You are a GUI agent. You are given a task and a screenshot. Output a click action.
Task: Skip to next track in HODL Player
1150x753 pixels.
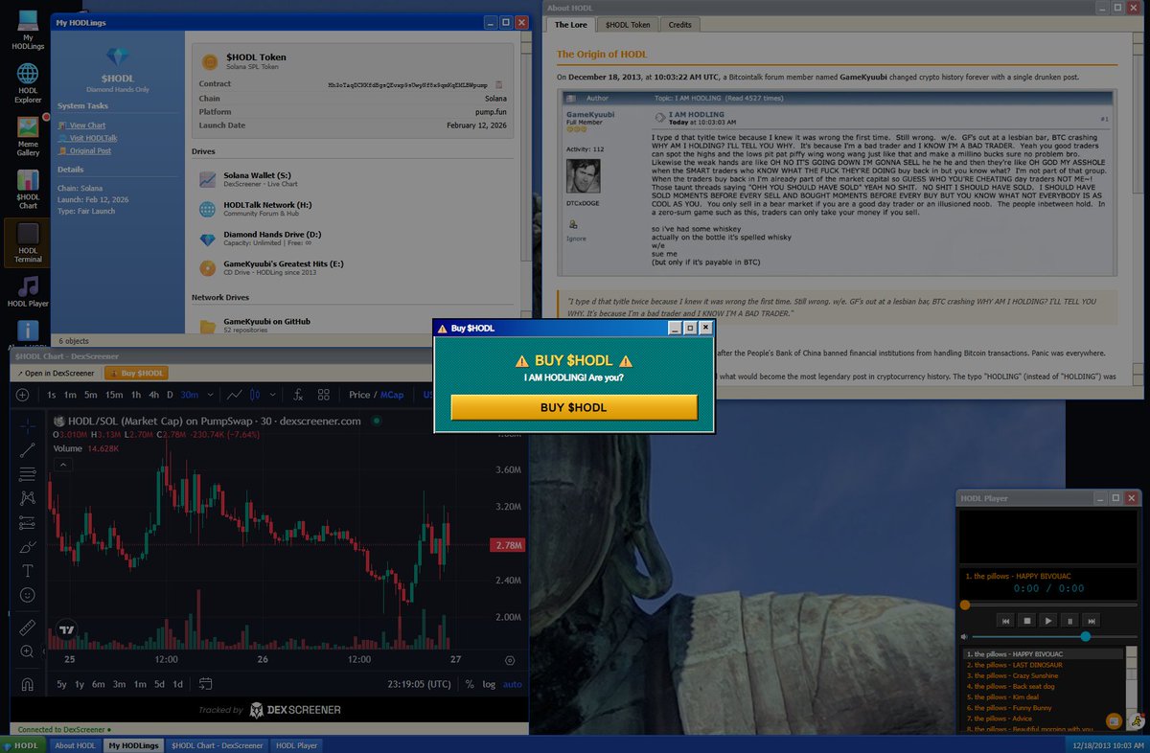[1091, 621]
